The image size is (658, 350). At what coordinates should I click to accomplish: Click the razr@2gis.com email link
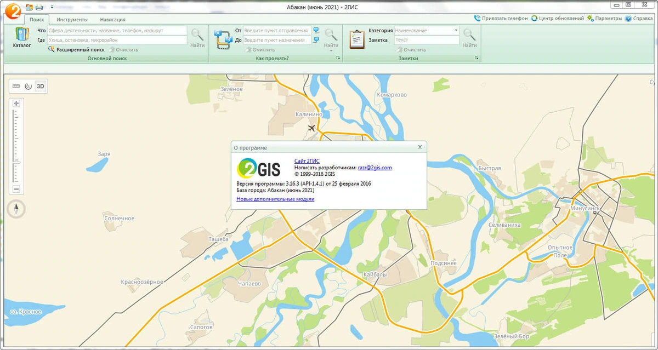[x=375, y=168]
